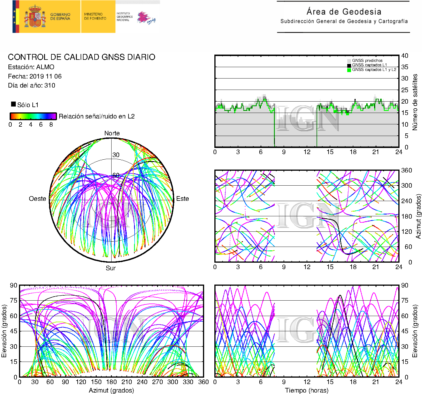Select the Estación: ALMO line
The height and width of the screenshot is (394, 422).
pyautogui.click(x=31, y=67)
